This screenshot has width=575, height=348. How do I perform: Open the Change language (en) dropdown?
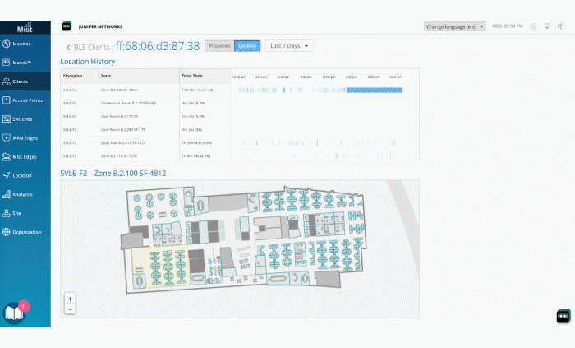455,26
